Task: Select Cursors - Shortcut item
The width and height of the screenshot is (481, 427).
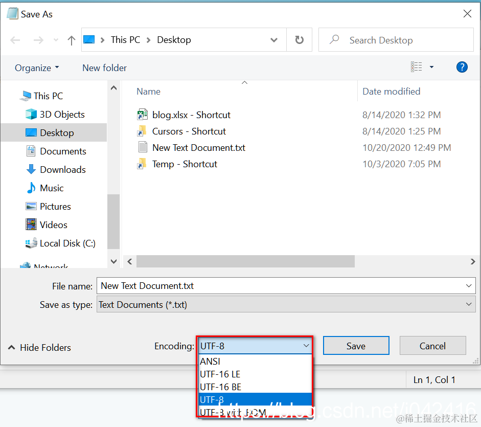Action: 189,131
